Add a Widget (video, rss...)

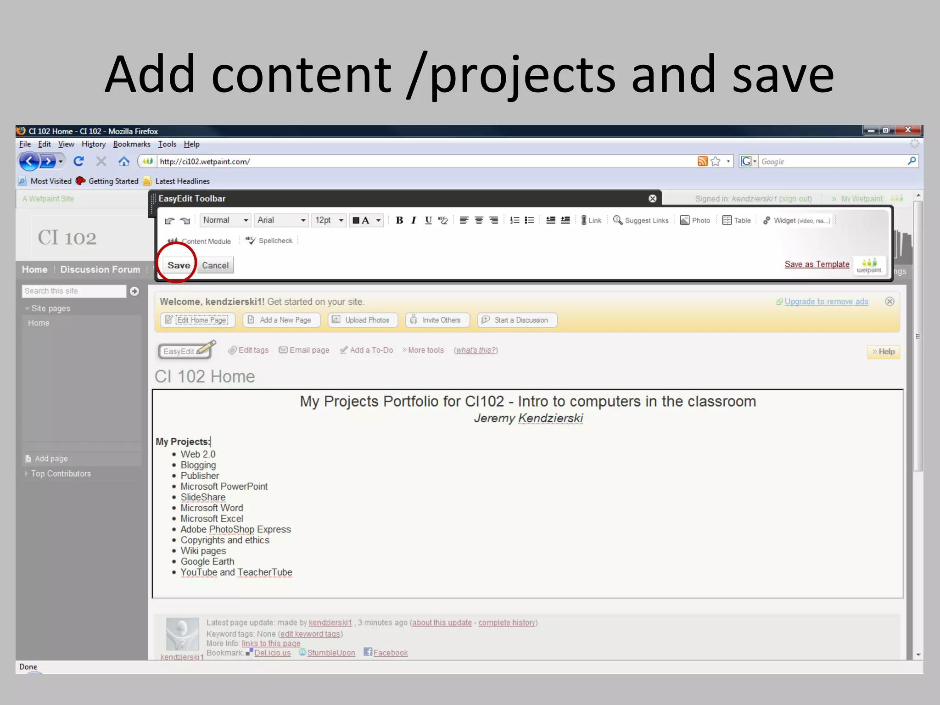796,220
